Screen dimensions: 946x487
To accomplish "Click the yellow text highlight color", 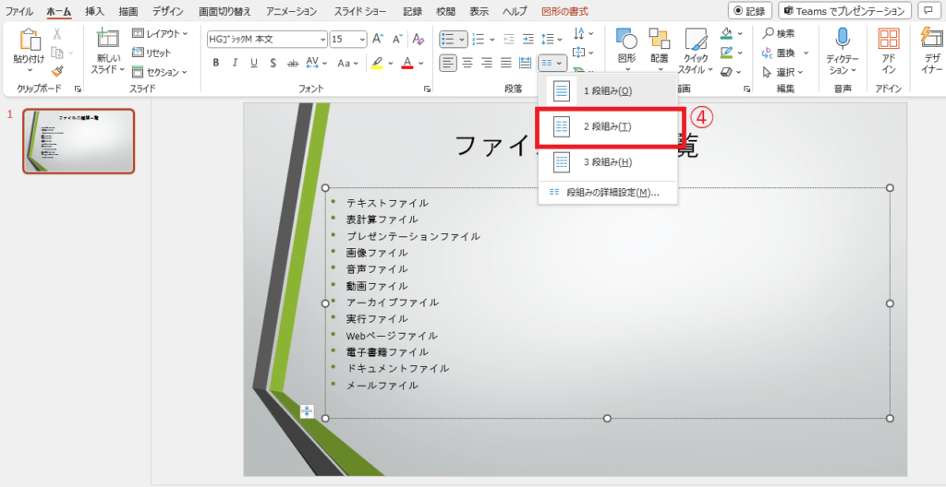I will click(x=377, y=63).
